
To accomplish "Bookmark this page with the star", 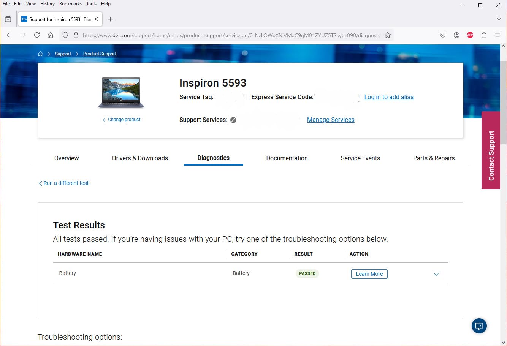I will pos(388,35).
